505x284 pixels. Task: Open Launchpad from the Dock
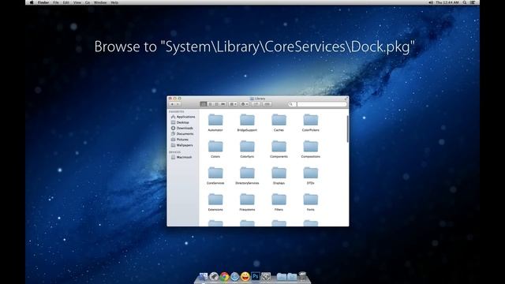tap(214, 276)
